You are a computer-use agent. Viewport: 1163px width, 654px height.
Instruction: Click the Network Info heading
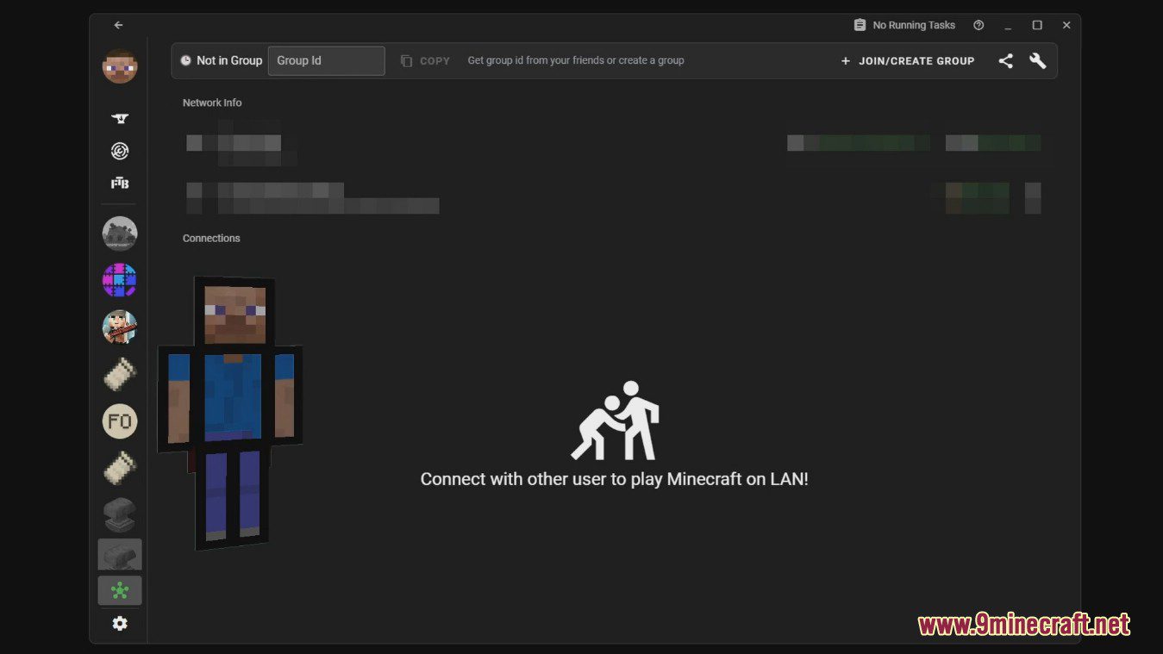(x=212, y=103)
